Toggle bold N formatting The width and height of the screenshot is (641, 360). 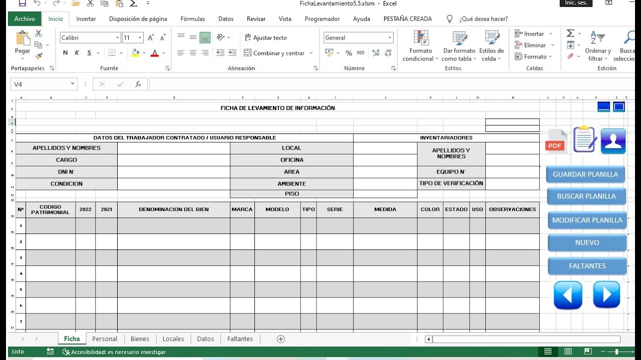coord(65,53)
